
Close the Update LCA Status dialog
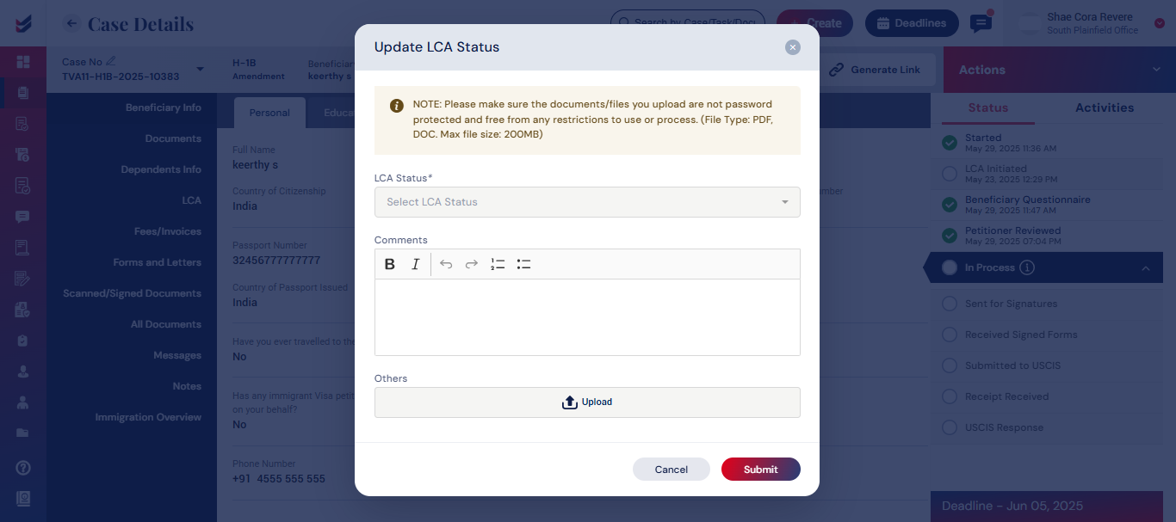click(x=793, y=47)
